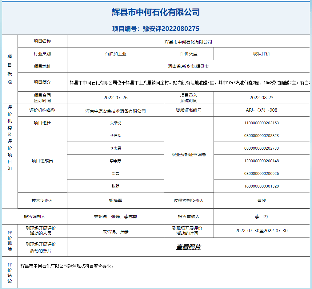Click the 现状评价 evaluation type value

tap(262, 54)
